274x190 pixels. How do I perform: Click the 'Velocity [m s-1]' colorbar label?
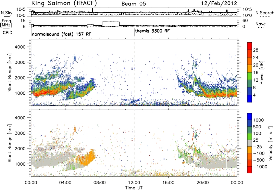tap(271, 143)
